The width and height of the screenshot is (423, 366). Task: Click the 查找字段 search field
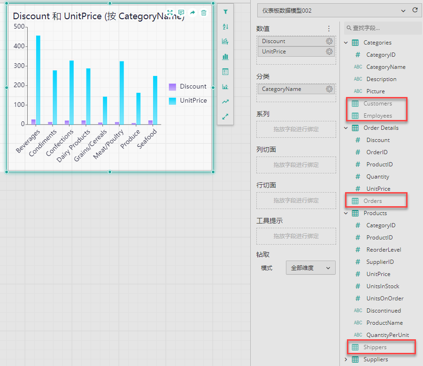[x=383, y=28]
